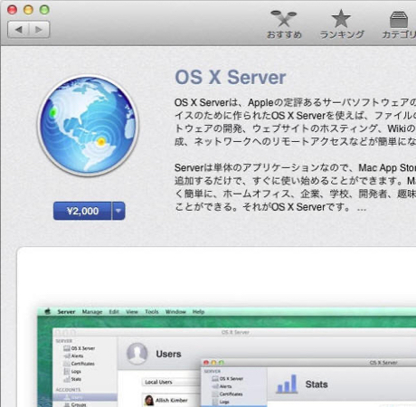The width and height of the screenshot is (416, 407).
Task: Expand description via the trailing ellipsis
Action: (362, 208)
